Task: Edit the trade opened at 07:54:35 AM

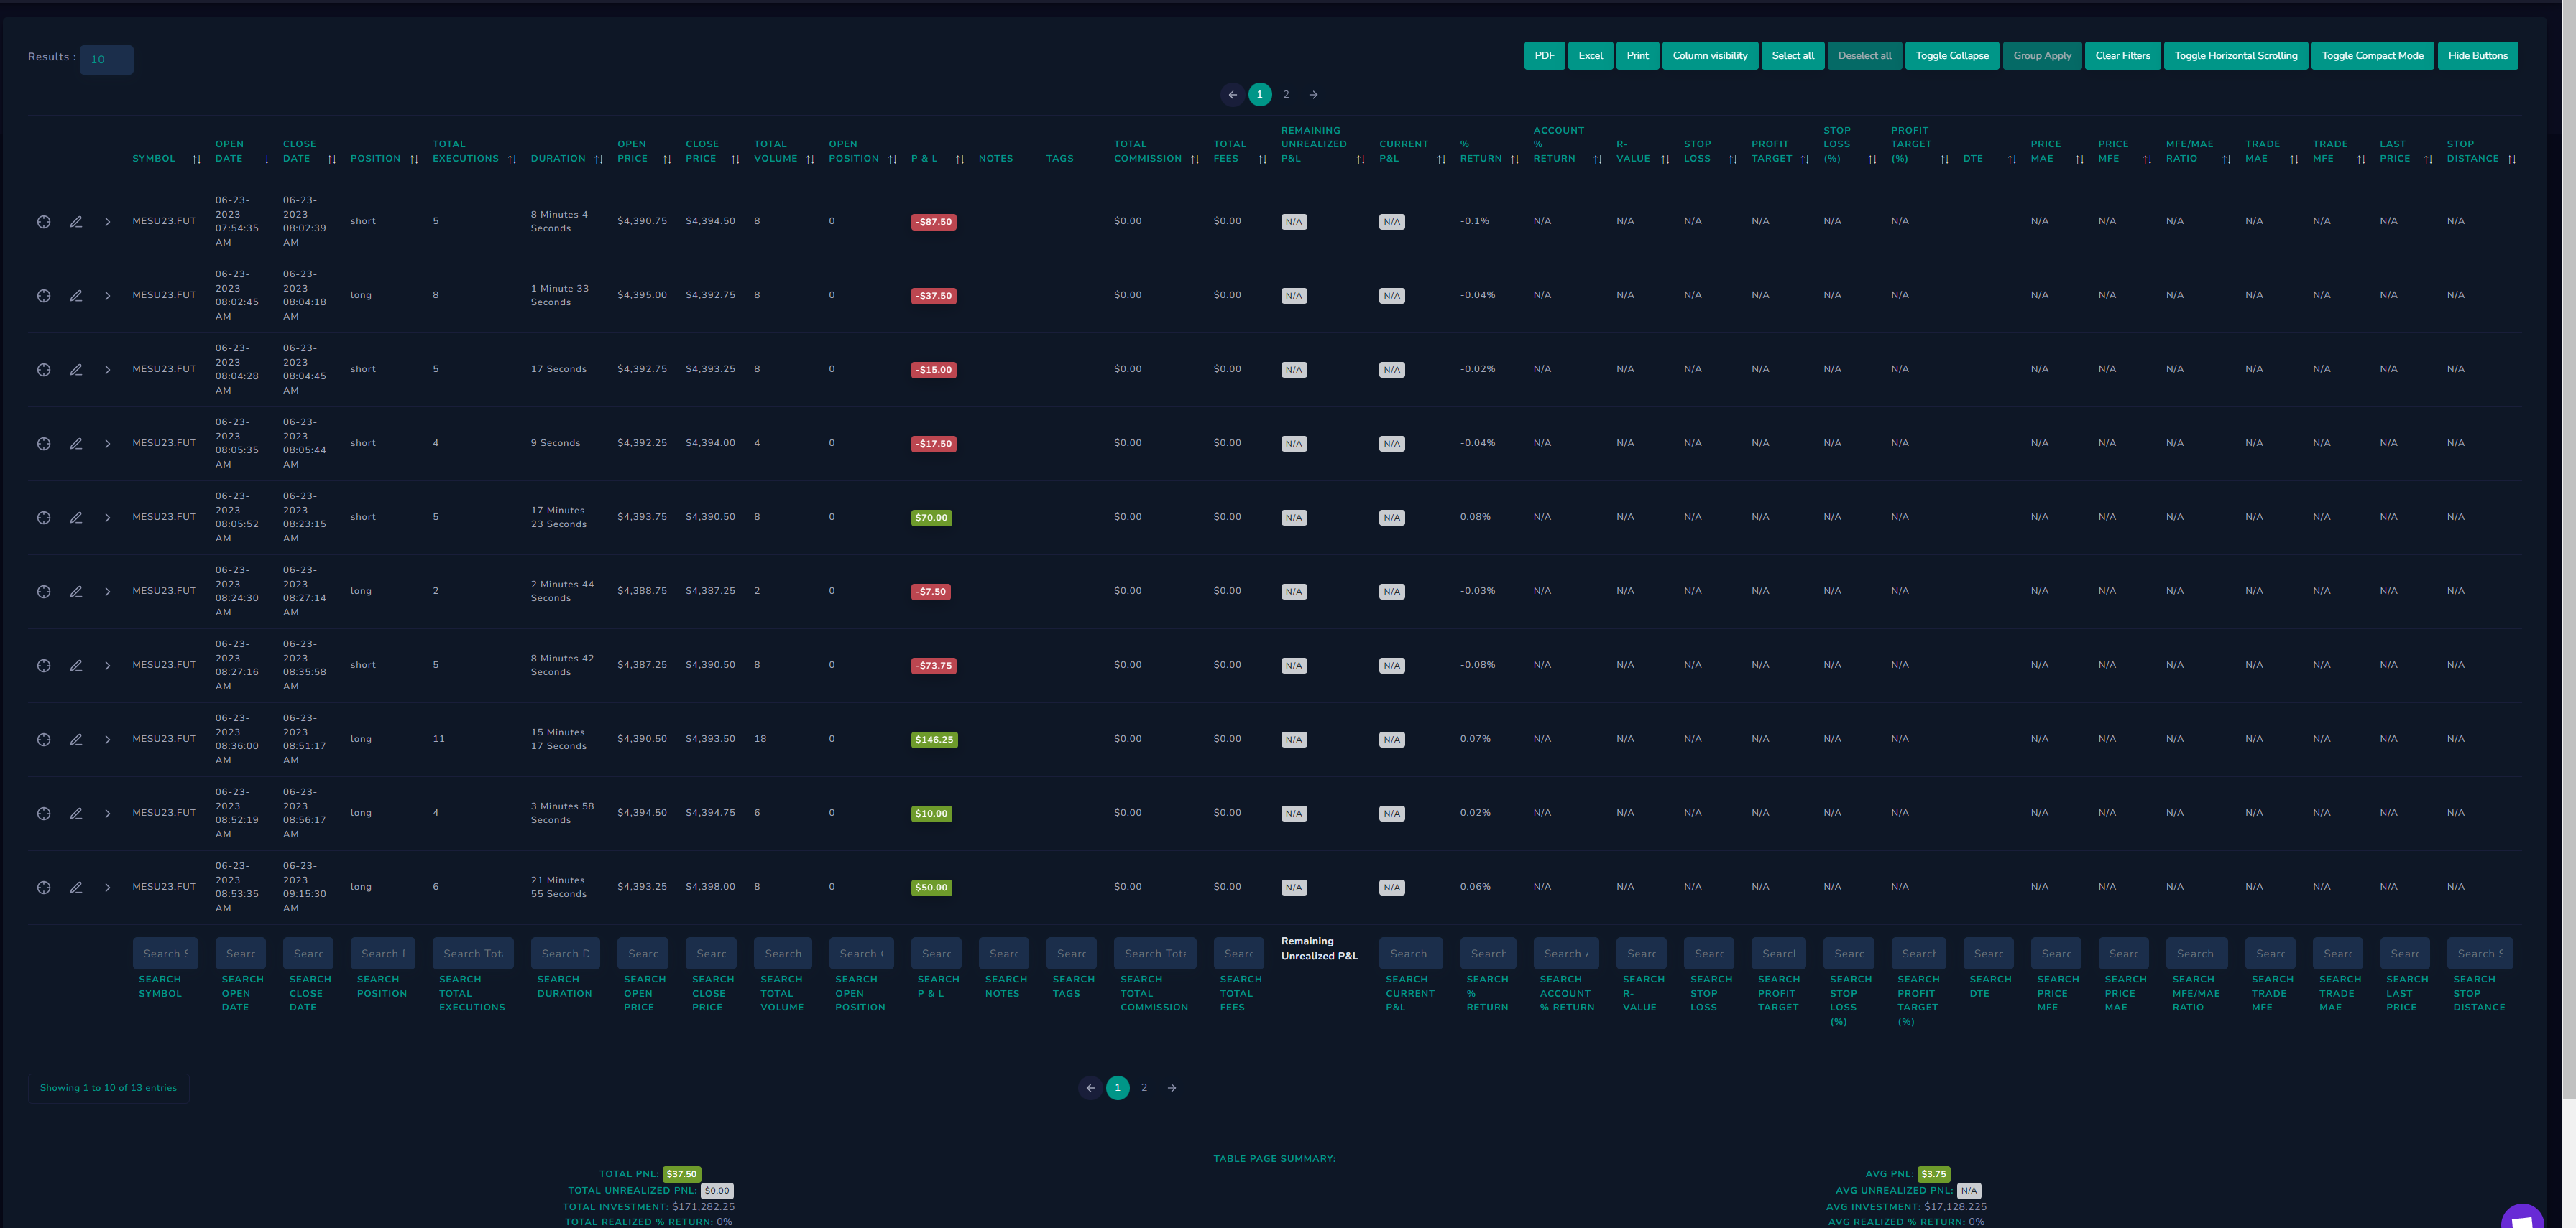Action: 76,222
